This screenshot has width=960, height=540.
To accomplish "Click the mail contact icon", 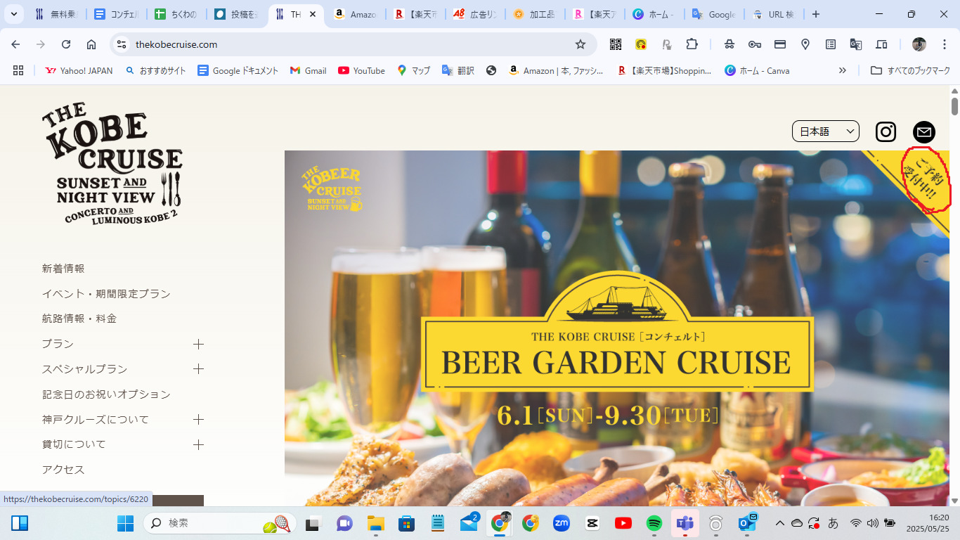I will tap(924, 131).
